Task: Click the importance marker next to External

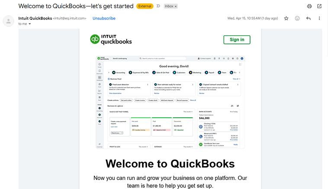Action: click(158, 6)
